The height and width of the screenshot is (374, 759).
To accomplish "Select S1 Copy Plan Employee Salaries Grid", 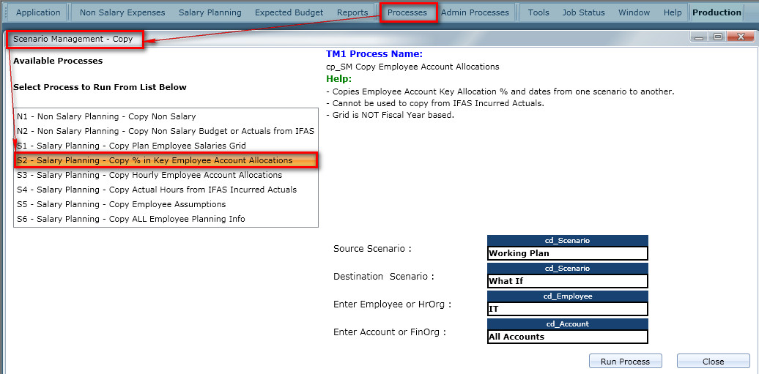I will [x=166, y=145].
